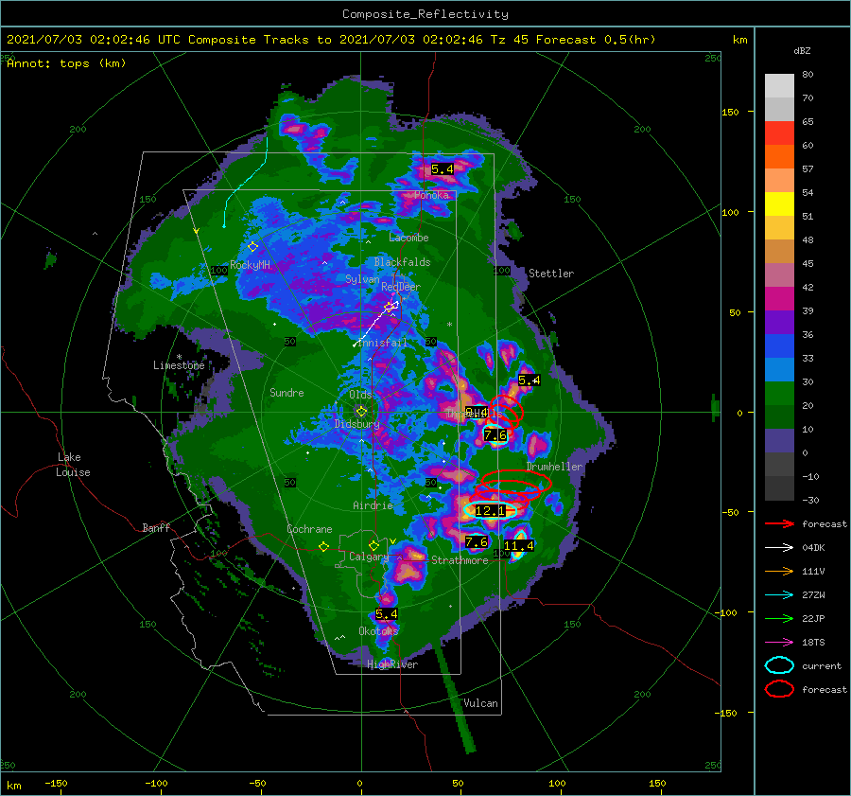Click the Airdrie city label

[373, 505]
